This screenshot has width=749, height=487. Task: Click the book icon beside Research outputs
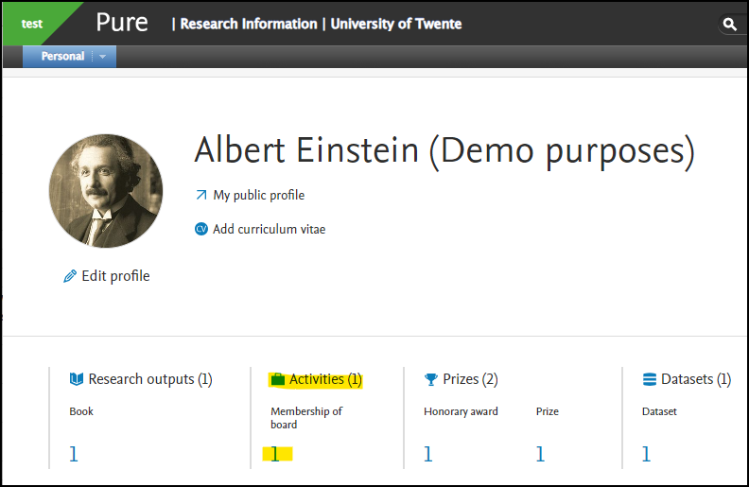click(x=77, y=379)
